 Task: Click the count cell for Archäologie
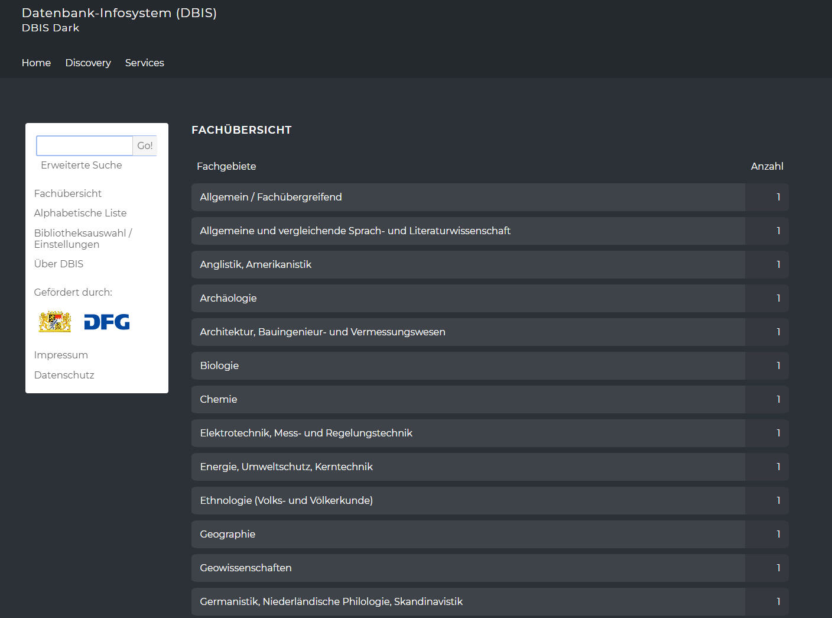(x=767, y=298)
